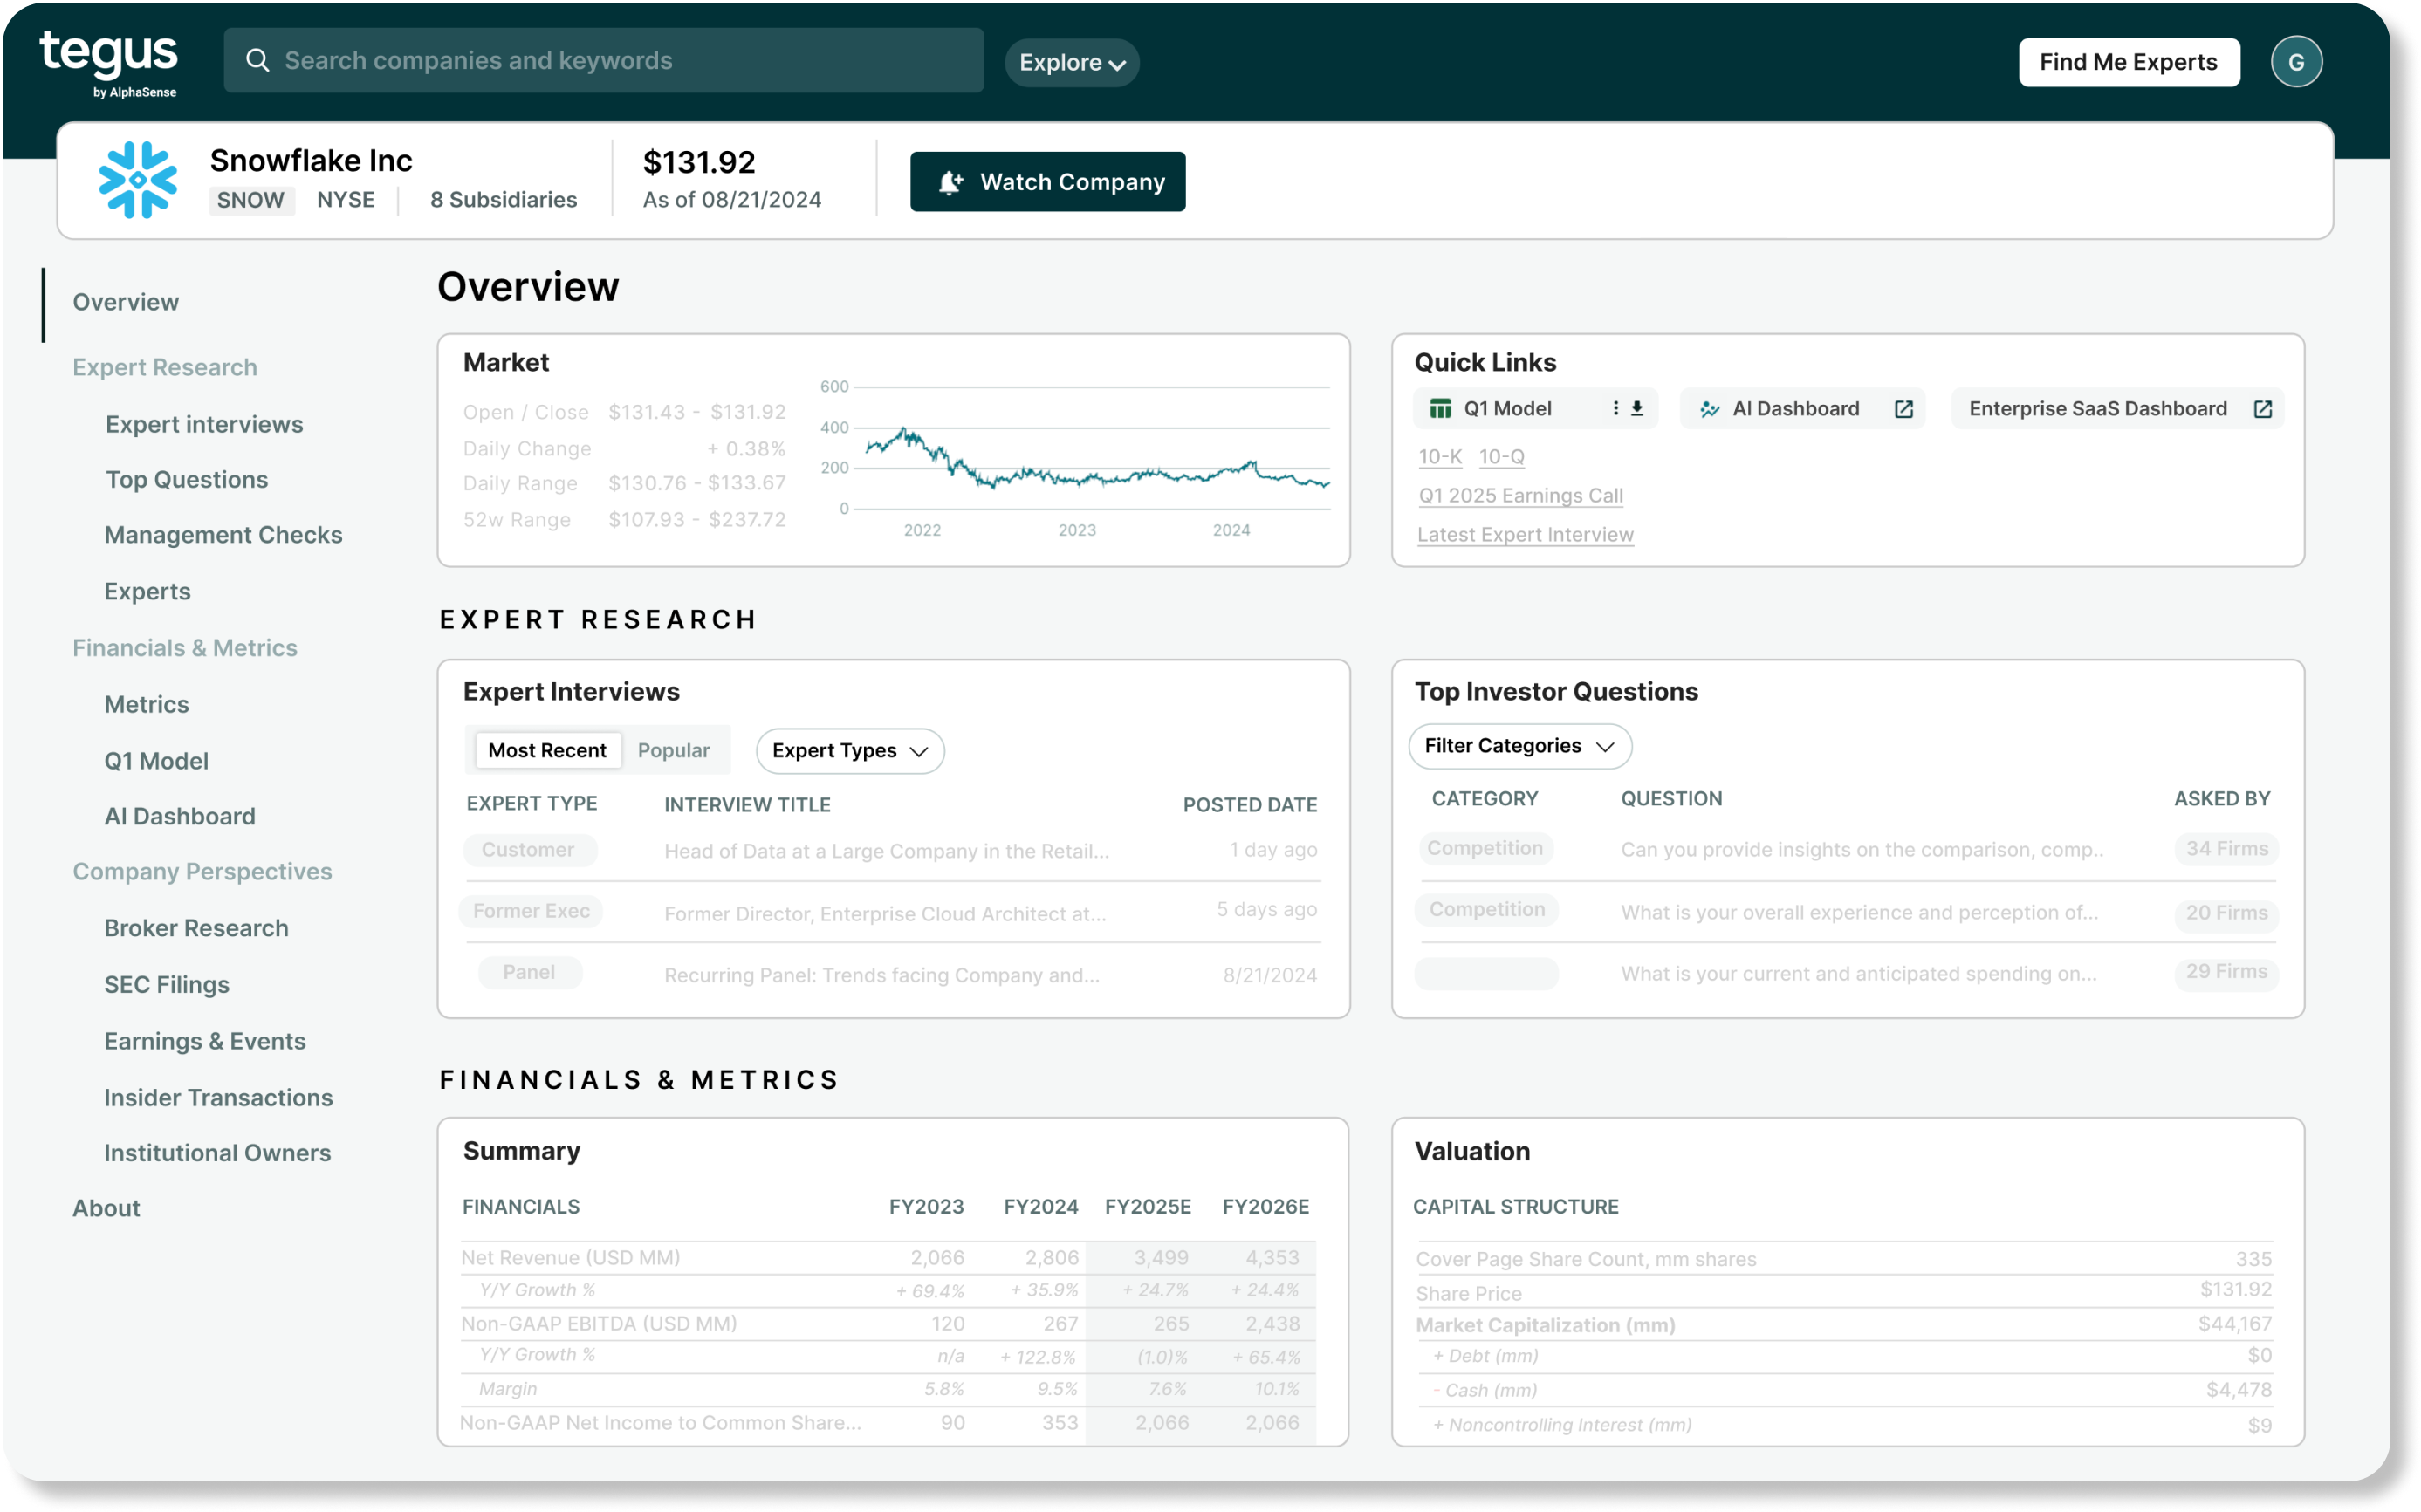Open Experts in sidebar
Image resolution: width=2421 pixels, height=1512 pixels.
pos(147,591)
